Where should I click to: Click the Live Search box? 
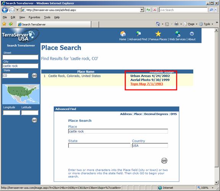point(183,10)
